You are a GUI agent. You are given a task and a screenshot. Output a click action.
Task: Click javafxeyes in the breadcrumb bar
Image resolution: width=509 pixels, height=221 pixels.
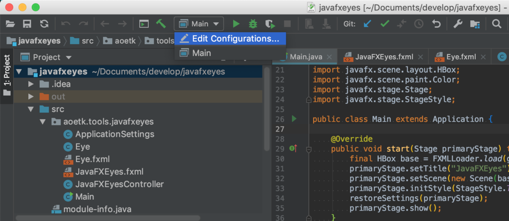point(33,41)
